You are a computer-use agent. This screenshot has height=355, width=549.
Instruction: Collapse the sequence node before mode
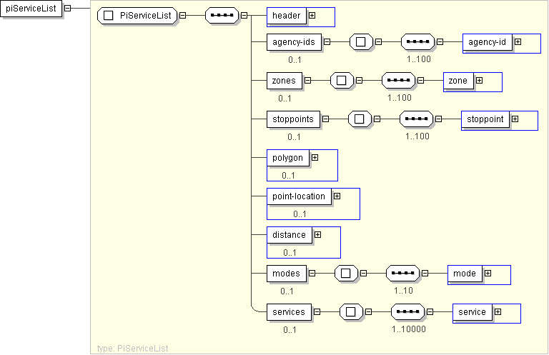coord(425,273)
